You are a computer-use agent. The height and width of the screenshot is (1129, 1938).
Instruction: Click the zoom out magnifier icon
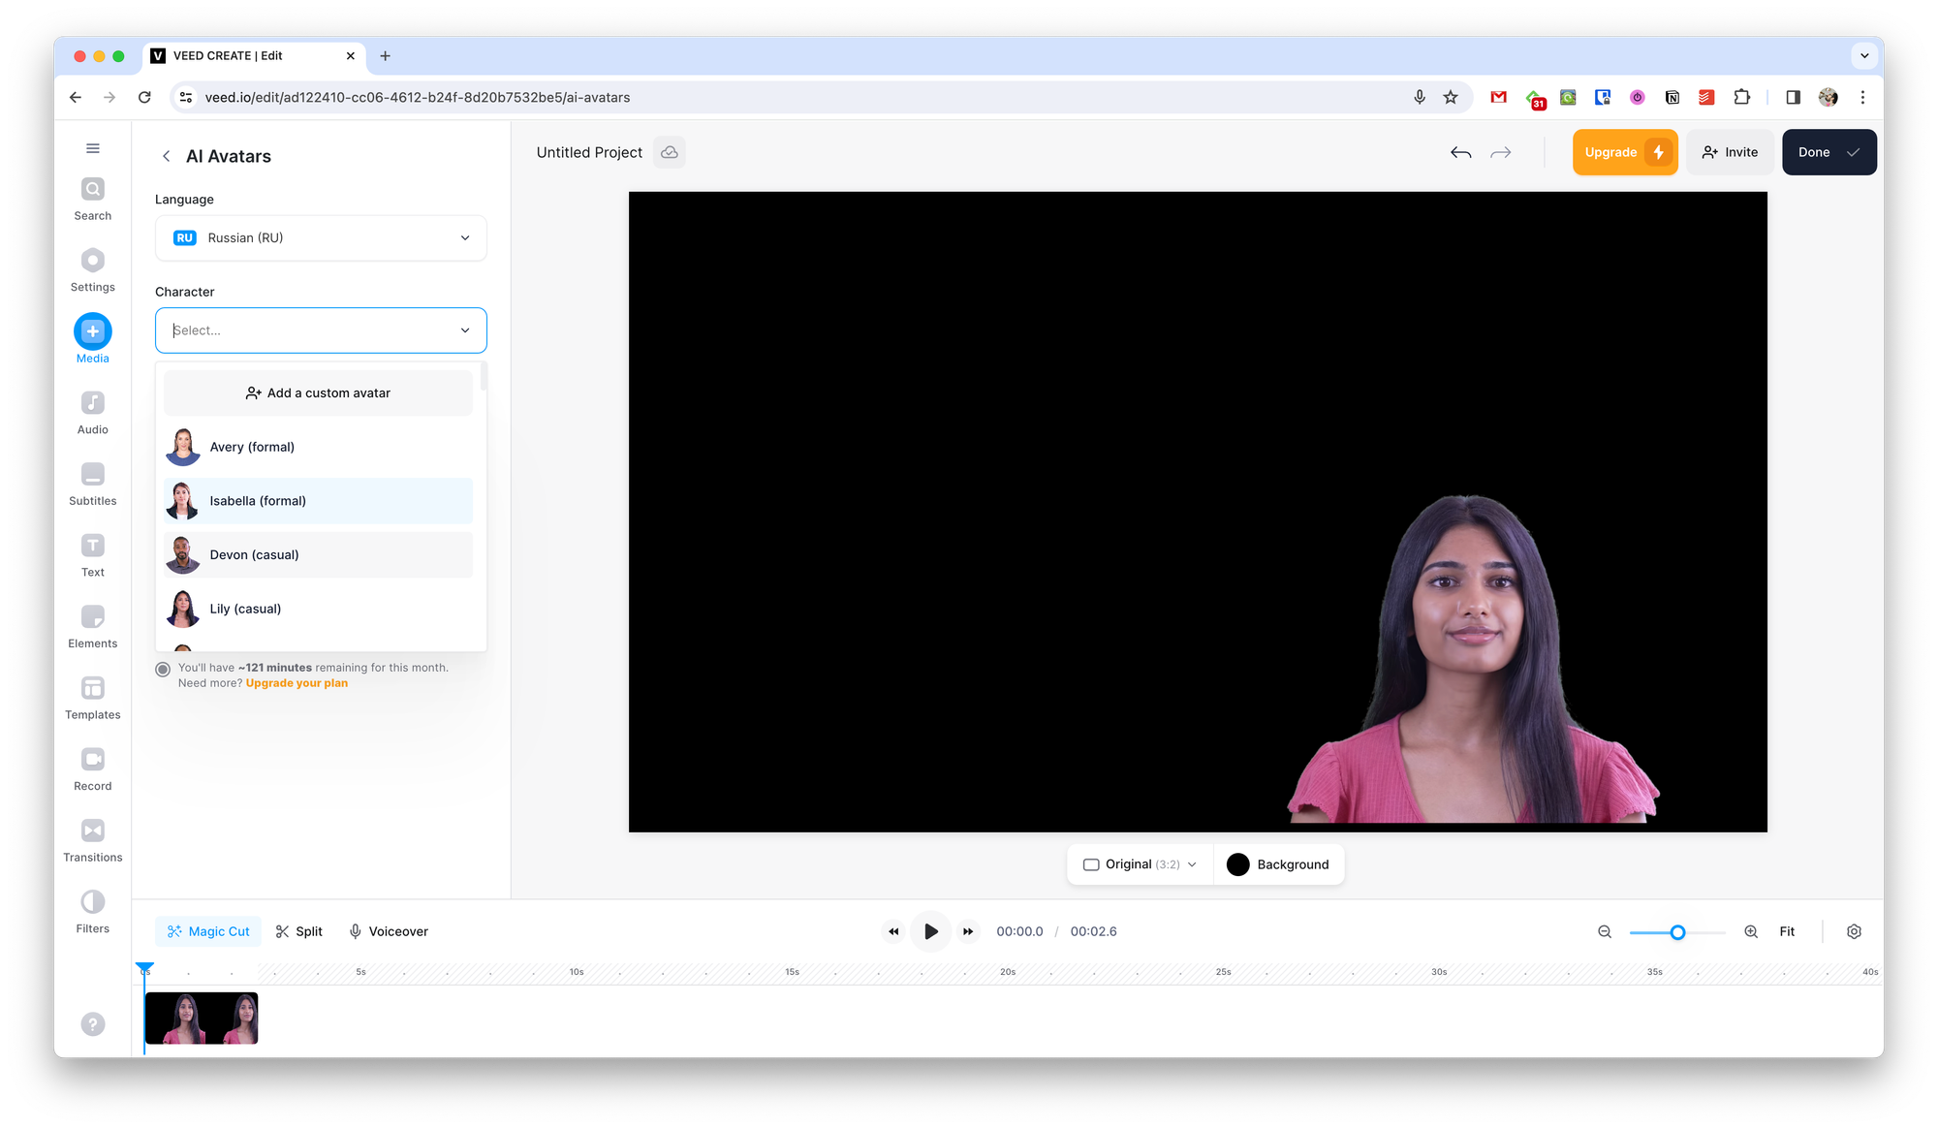click(x=1605, y=931)
